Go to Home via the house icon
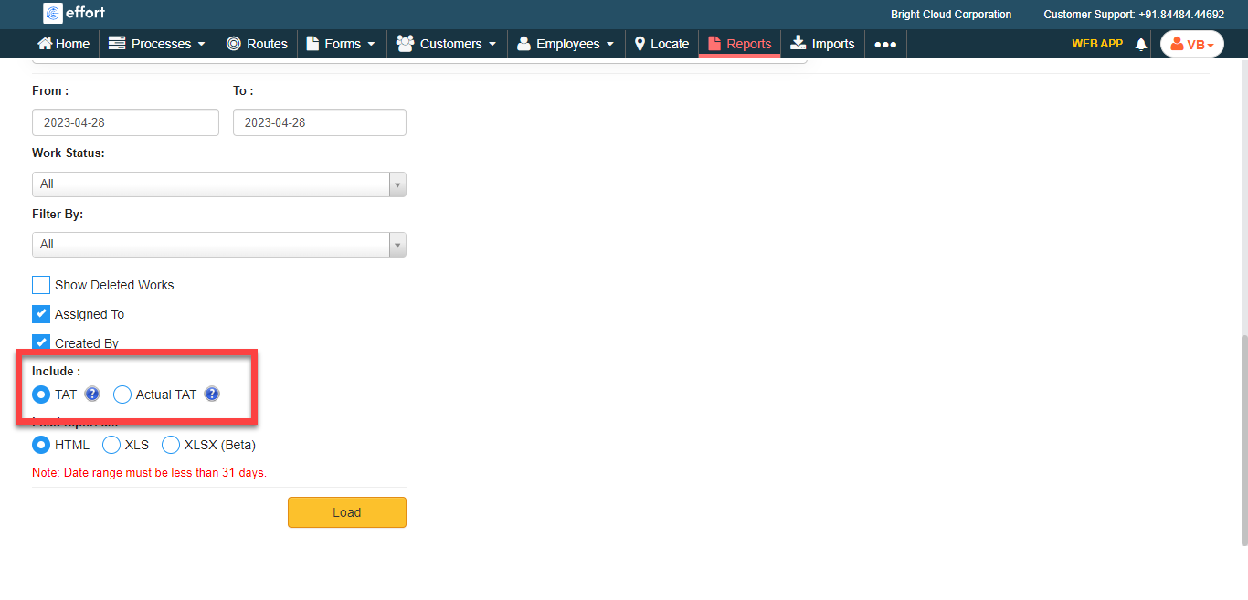The height and width of the screenshot is (600, 1248). 45,44
